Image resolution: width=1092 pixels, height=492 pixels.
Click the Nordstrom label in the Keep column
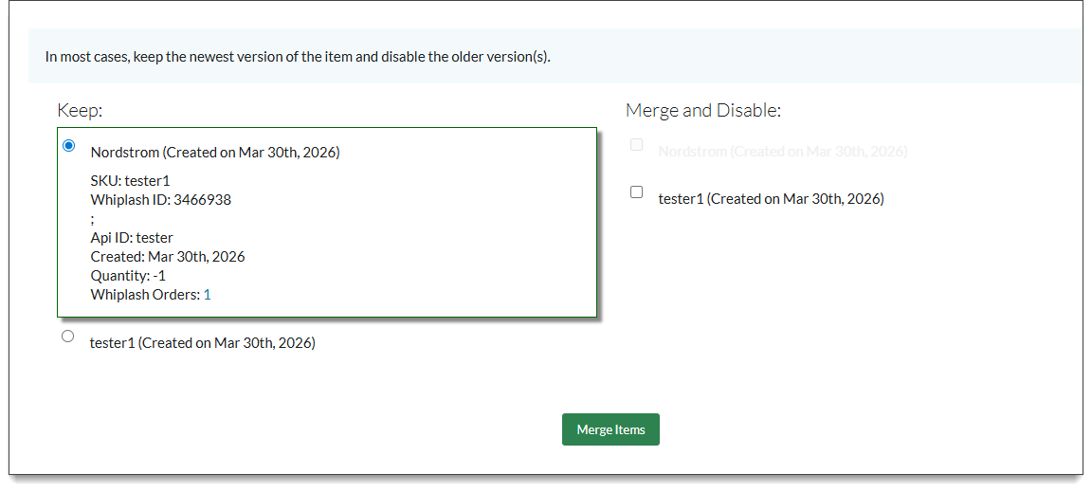point(215,152)
